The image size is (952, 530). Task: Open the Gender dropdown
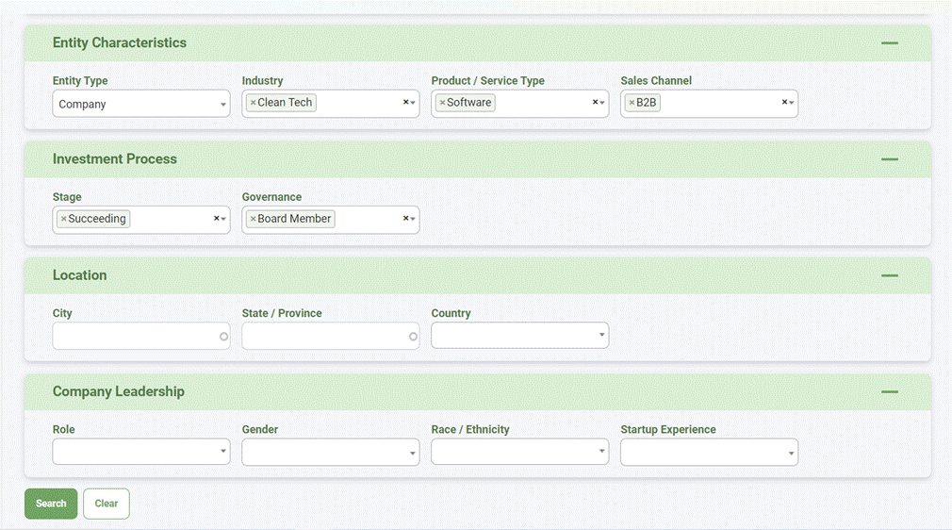330,453
